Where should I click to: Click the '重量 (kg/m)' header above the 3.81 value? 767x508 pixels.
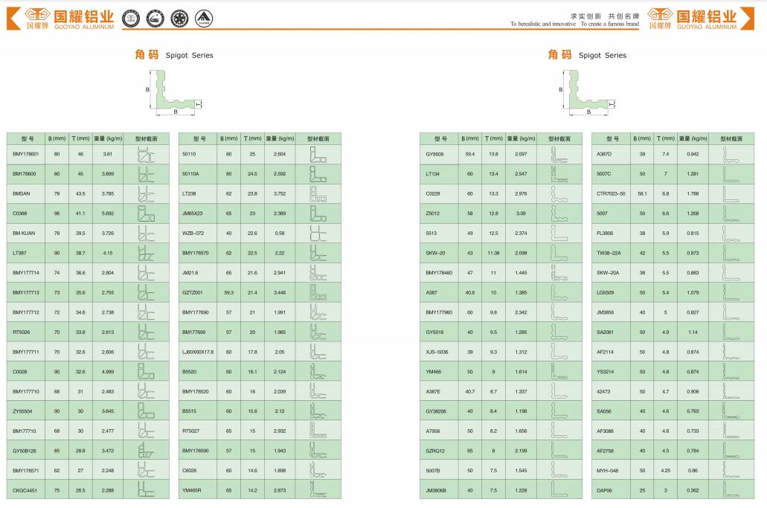point(108,139)
